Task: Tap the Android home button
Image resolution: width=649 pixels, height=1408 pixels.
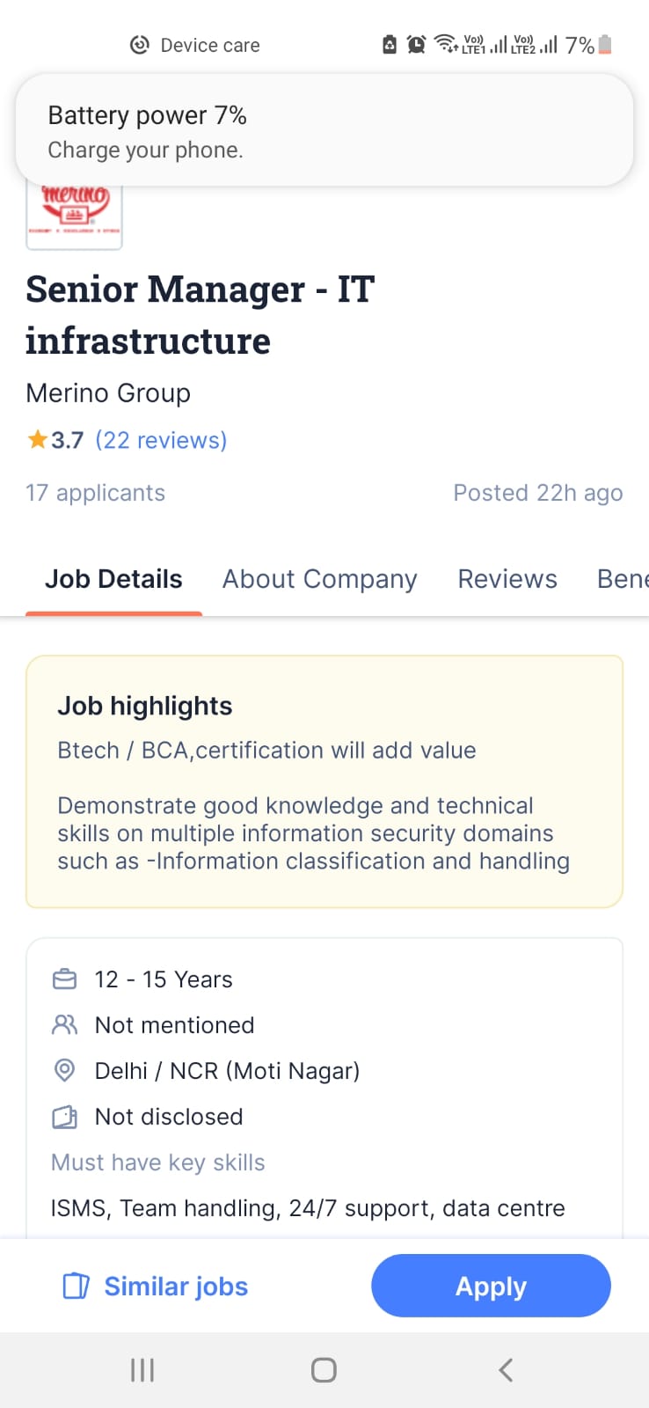Action: pos(324,1369)
